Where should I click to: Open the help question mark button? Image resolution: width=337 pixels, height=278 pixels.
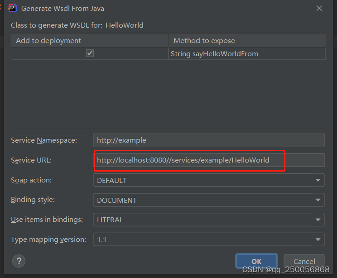(x=19, y=261)
